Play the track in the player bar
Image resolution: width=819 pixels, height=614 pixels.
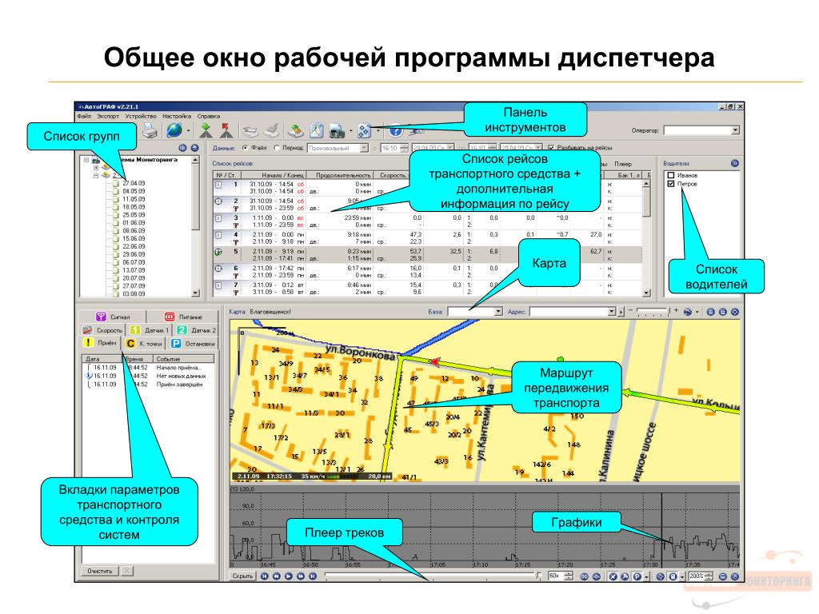point(288,576)
